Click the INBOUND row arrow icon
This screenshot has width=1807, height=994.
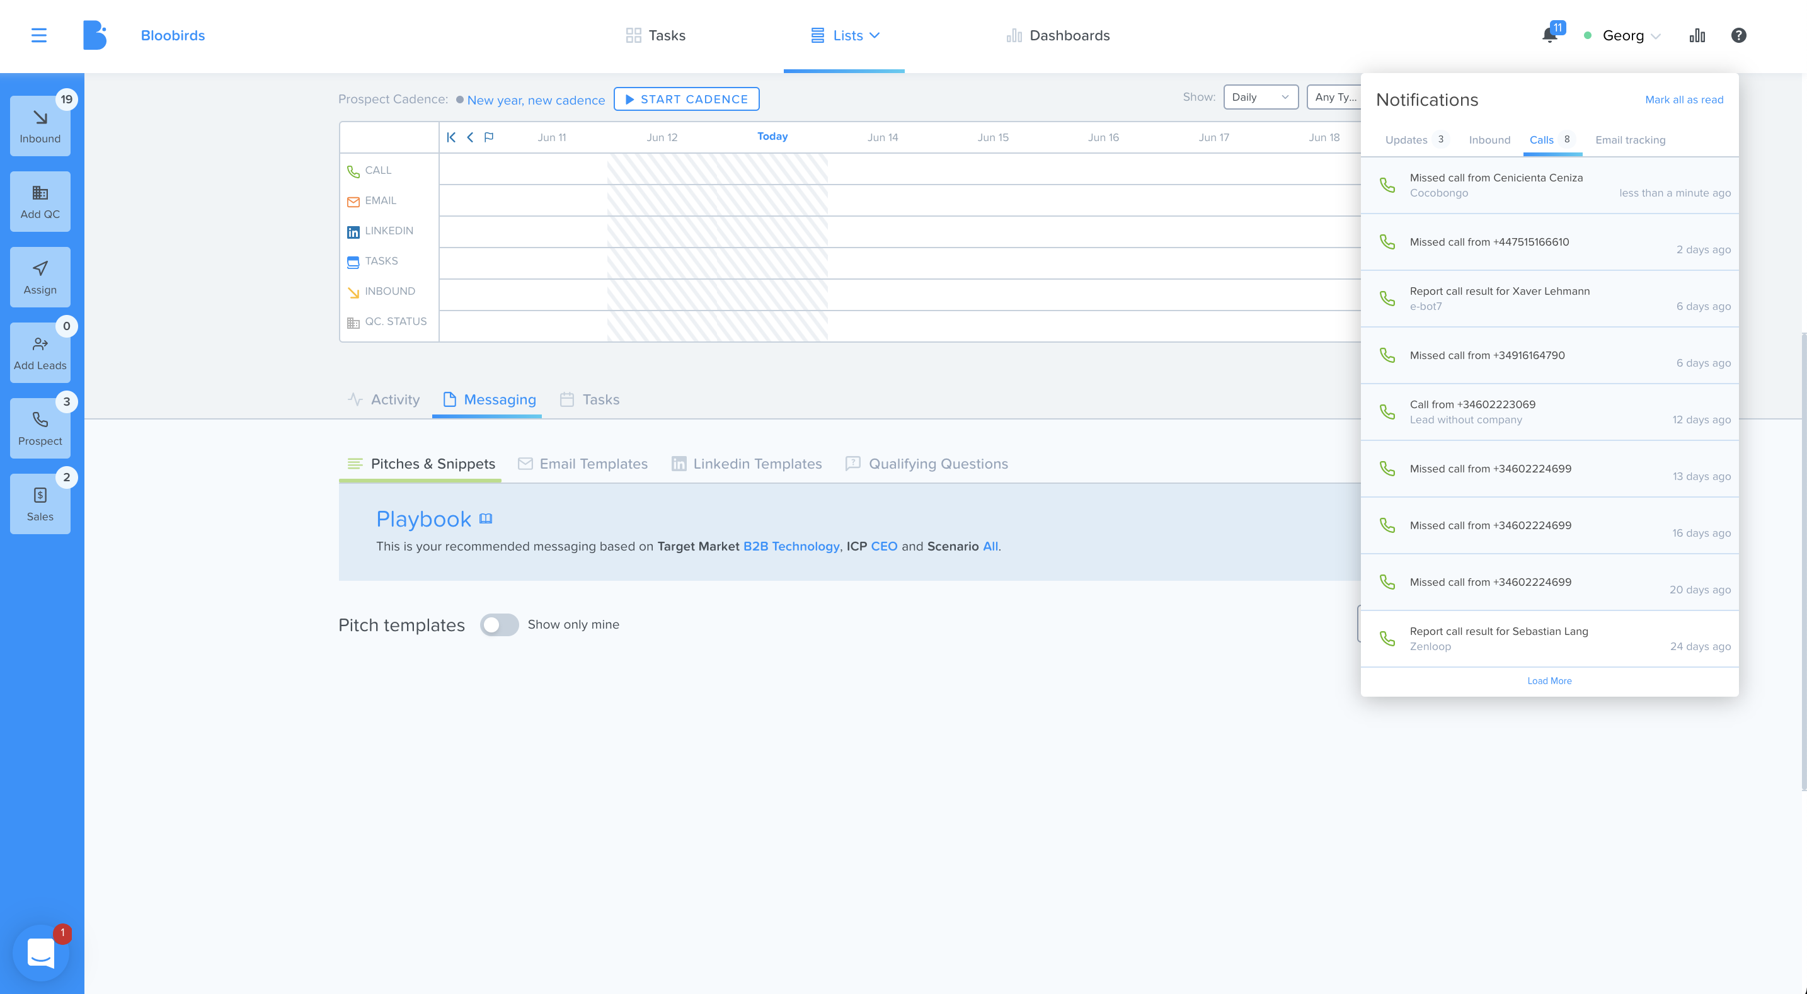(x=353, y=292)
